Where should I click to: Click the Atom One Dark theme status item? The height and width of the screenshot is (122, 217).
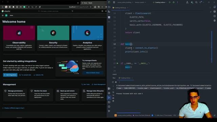[x=141, y=115]
